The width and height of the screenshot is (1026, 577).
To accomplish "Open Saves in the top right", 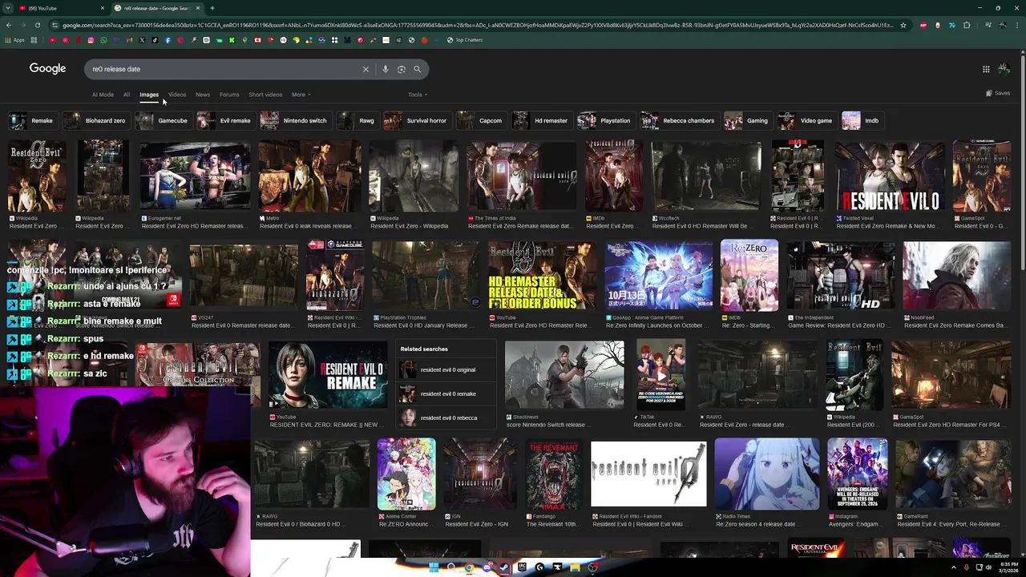I will point(998,94).
